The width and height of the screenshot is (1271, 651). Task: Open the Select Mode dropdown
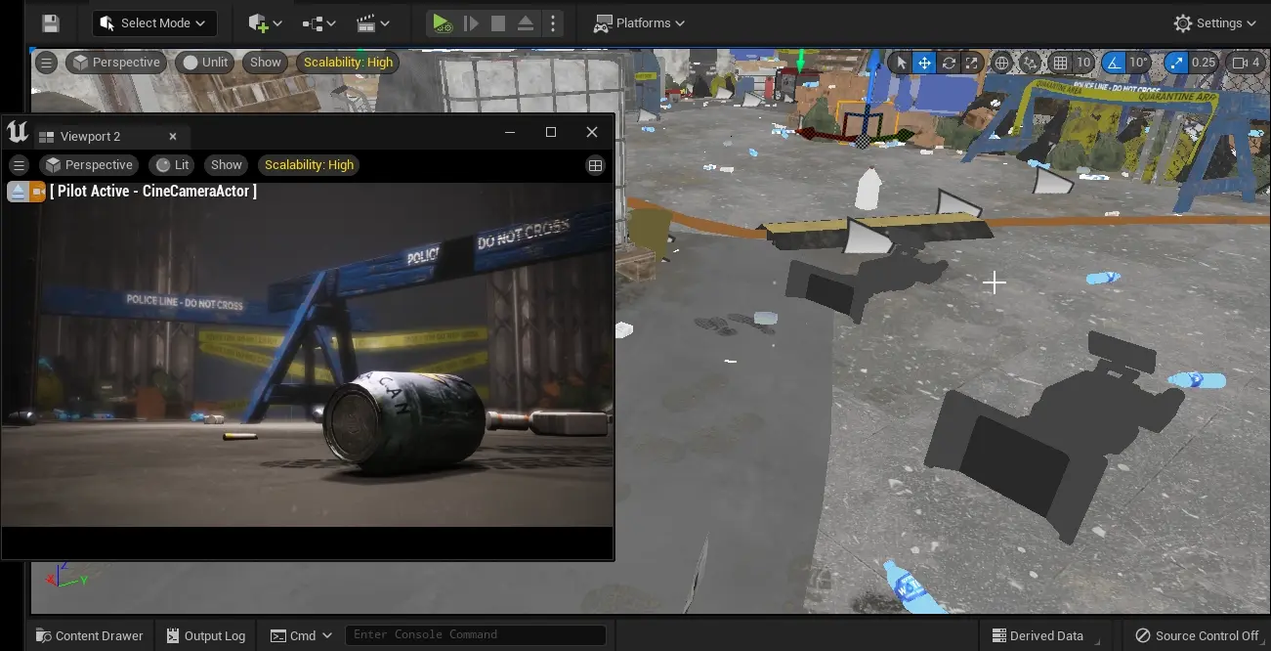[x=154, y=23]
